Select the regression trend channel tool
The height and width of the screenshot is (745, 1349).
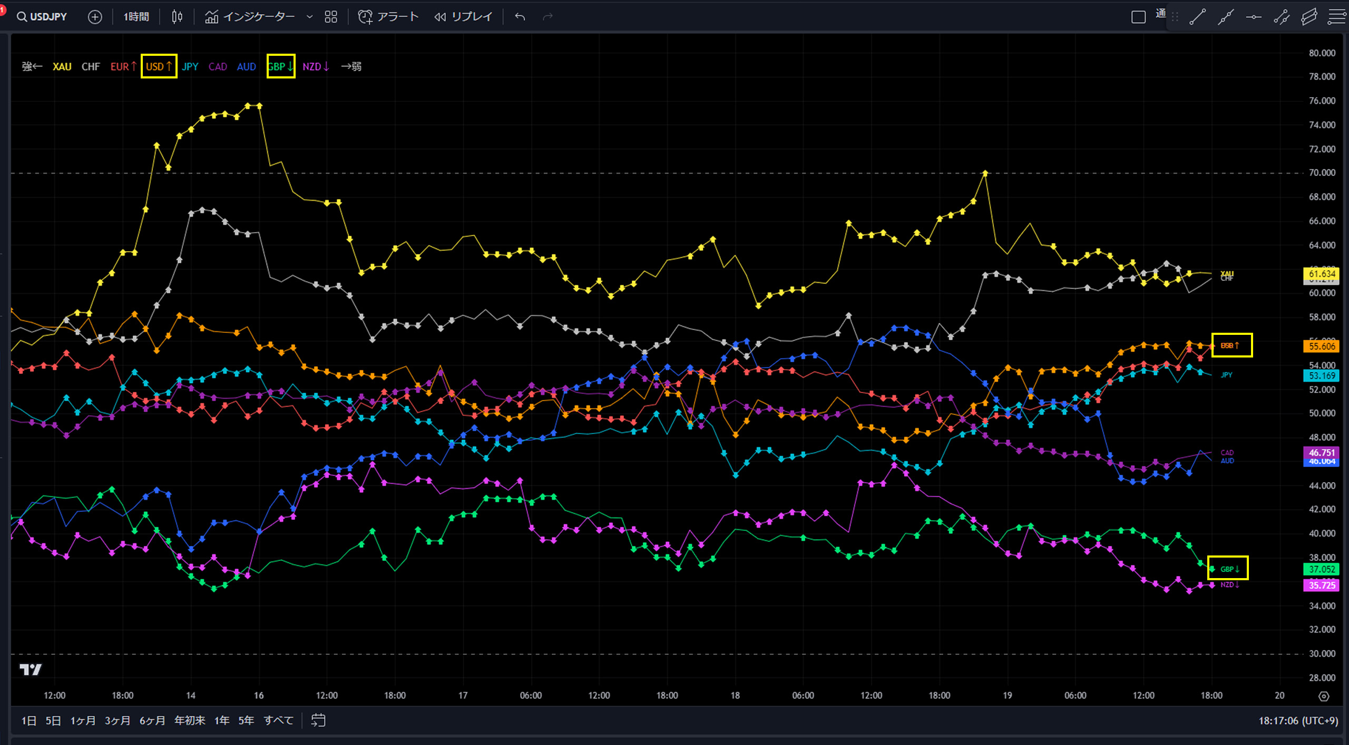pyautogui.click(x=1309, y=17)
